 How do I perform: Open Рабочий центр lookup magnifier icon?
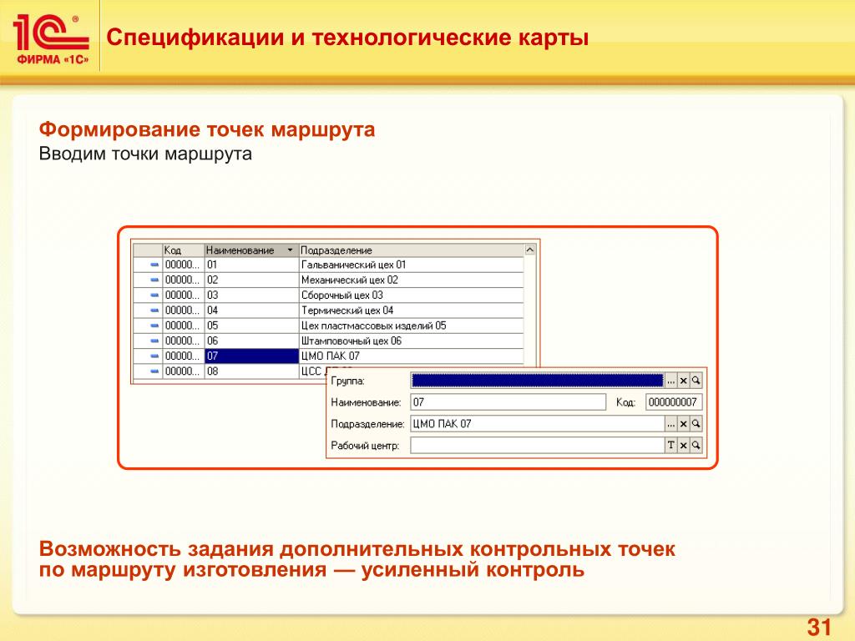click(x=696, y=446)
